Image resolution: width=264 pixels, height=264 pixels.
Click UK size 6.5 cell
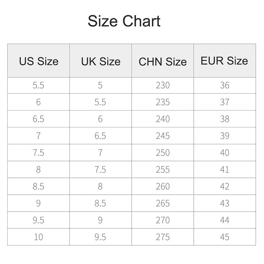click(x=100, y=136)
